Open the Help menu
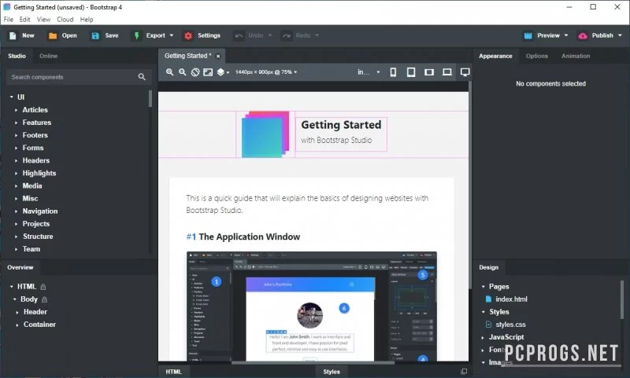The image size is (630, 378). [x=87, y=19]
